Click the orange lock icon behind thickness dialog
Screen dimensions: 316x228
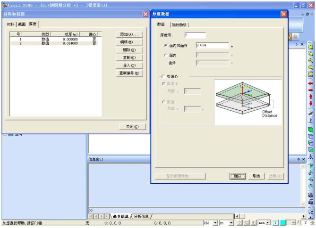click(x=290, y=37)
